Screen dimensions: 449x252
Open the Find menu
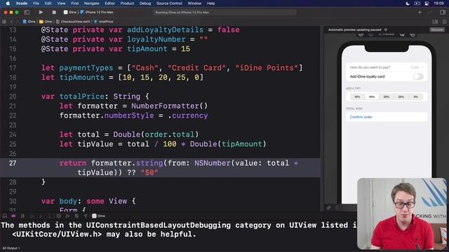(x=75, y=3)
